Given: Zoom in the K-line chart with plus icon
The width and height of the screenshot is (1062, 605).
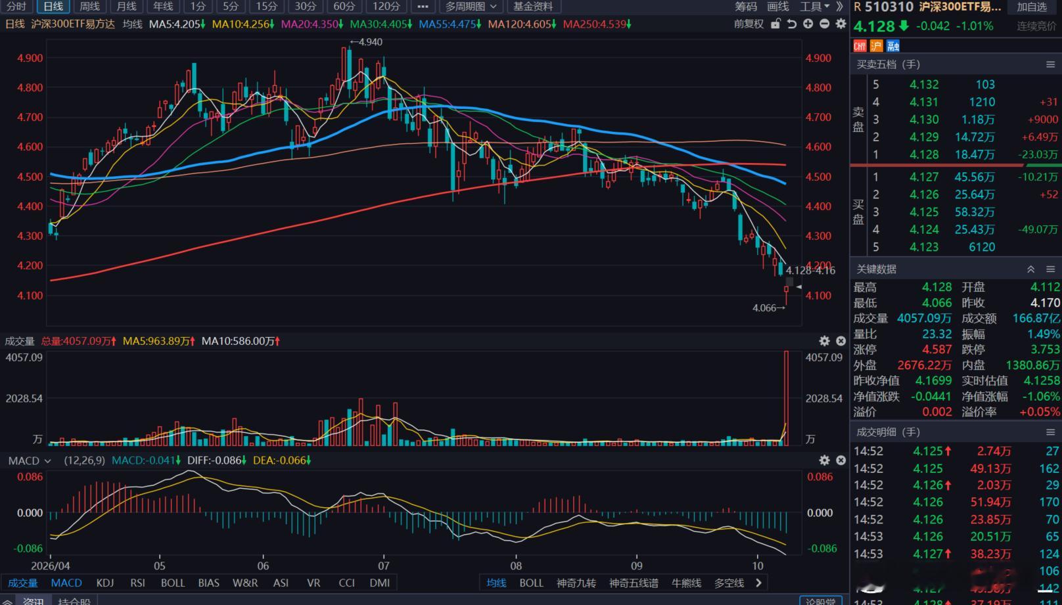Looking at the screenshot, I should pyautogui.click(x=808, y=24).
